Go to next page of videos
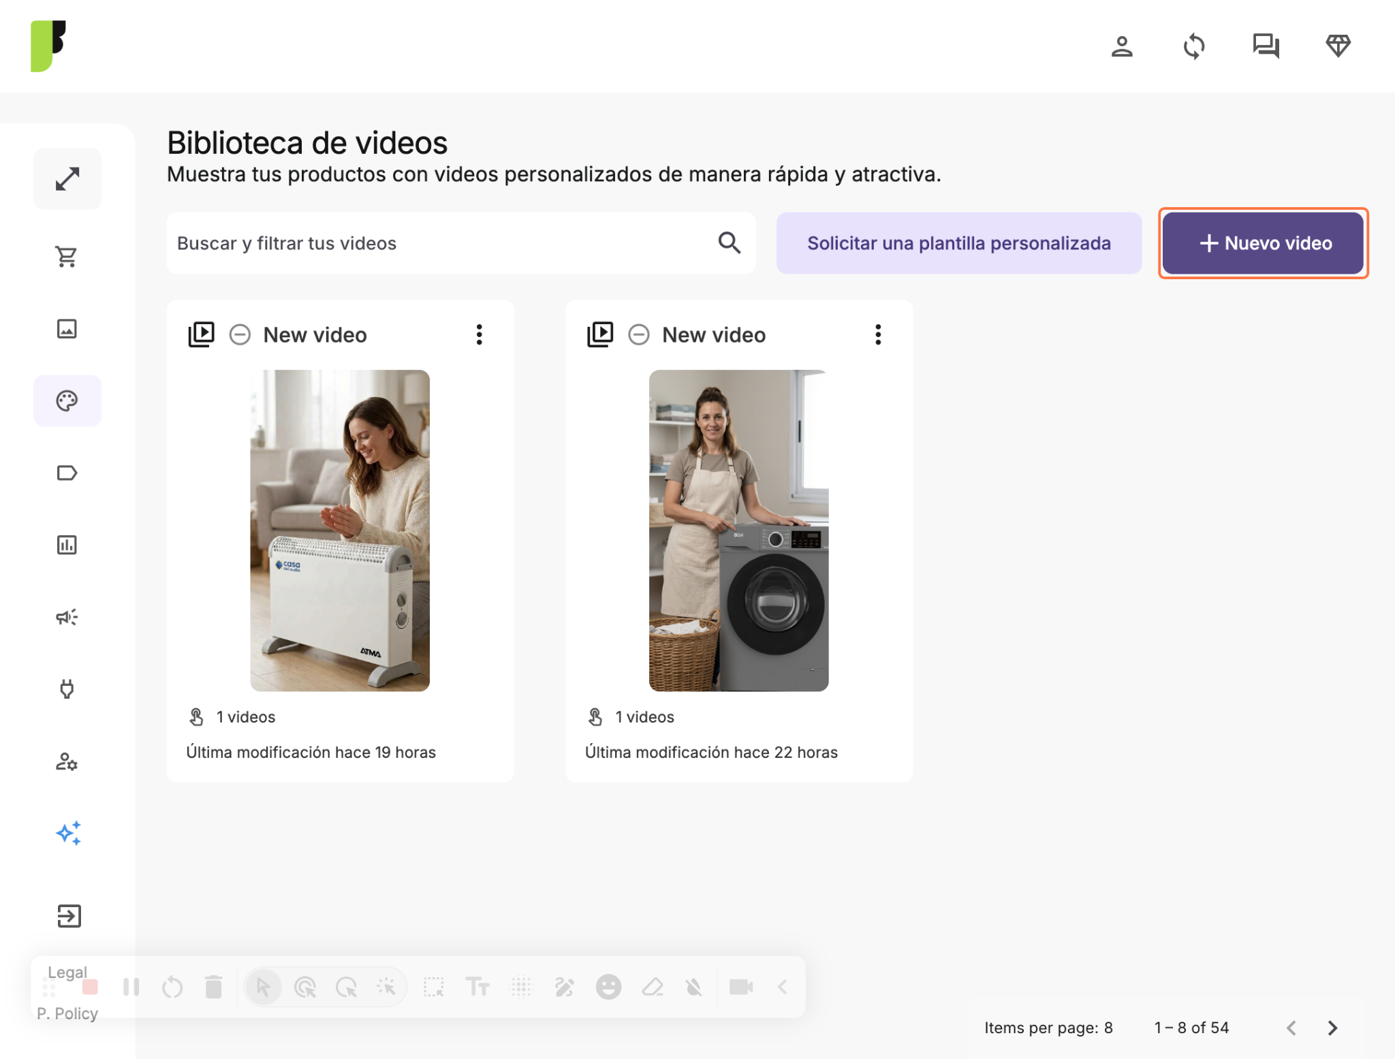This screenshot has width=1395, height=1059. pos(1333,1028)
